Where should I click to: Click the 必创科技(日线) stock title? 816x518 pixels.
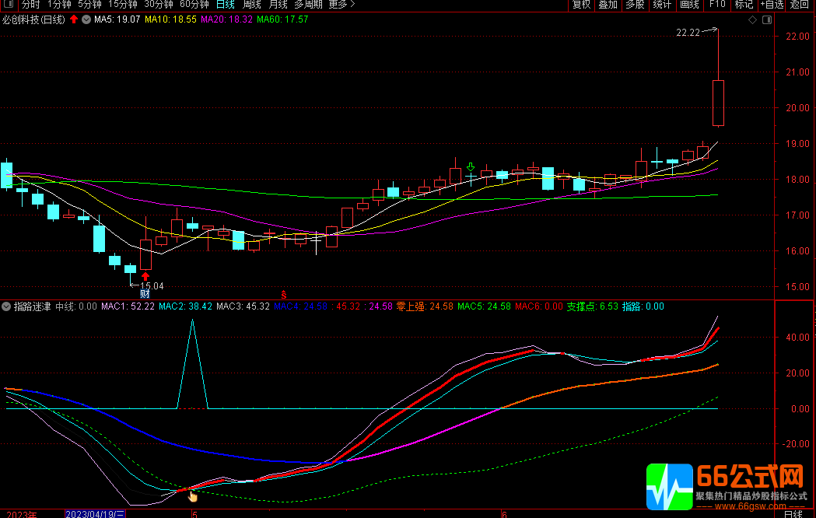33,19
